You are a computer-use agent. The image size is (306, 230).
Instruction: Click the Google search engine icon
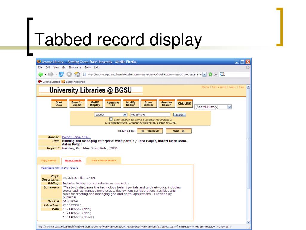(x=222, y=75)
